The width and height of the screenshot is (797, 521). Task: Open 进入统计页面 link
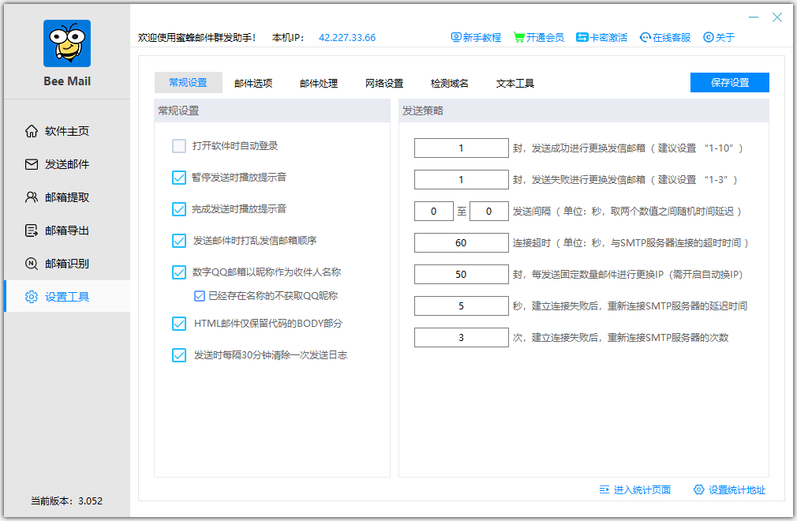tap(635, 490)
